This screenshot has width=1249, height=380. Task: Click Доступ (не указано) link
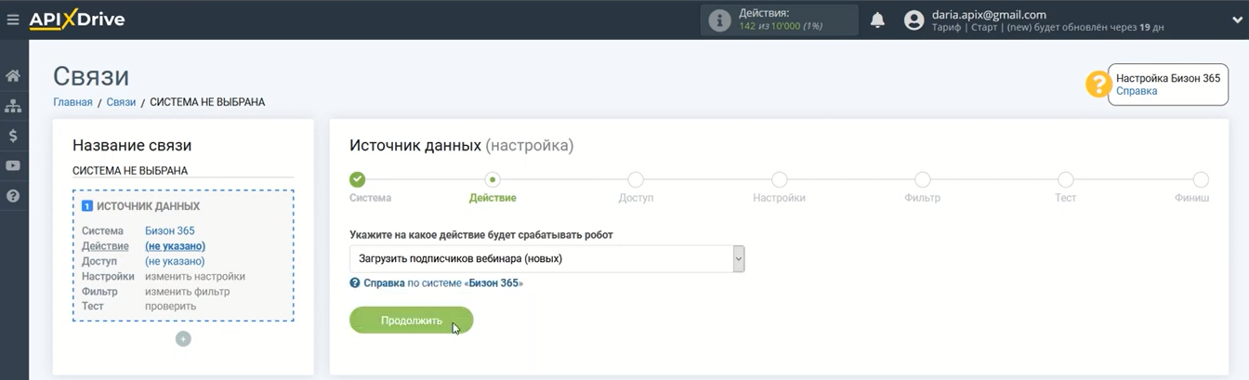point(175,261)
